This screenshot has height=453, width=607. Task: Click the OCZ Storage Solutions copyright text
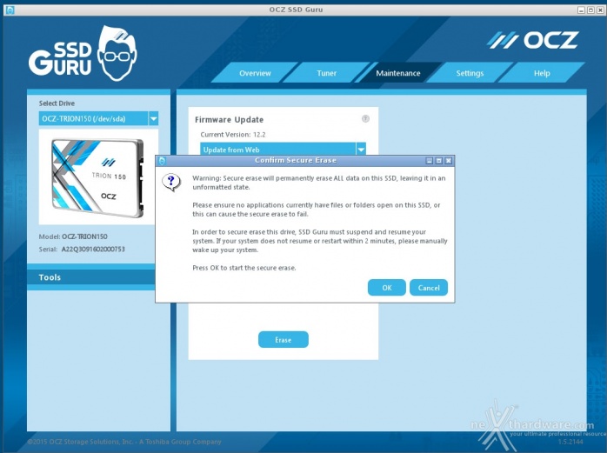[x=124, y=442]
